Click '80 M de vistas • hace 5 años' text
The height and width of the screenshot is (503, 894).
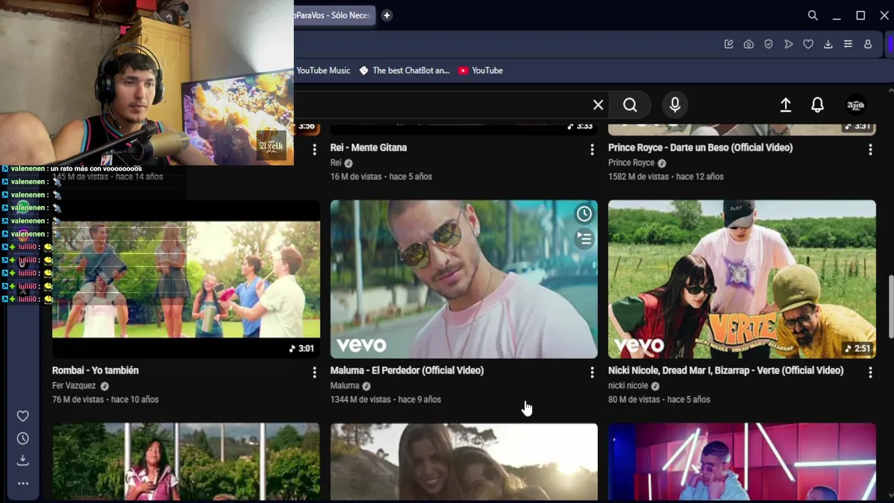[659, 400]
